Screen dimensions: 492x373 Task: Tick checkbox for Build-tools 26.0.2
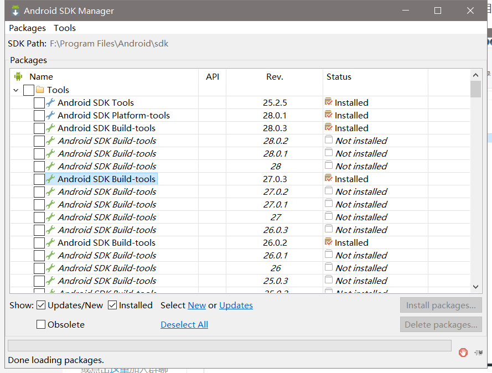coord(39,243)
